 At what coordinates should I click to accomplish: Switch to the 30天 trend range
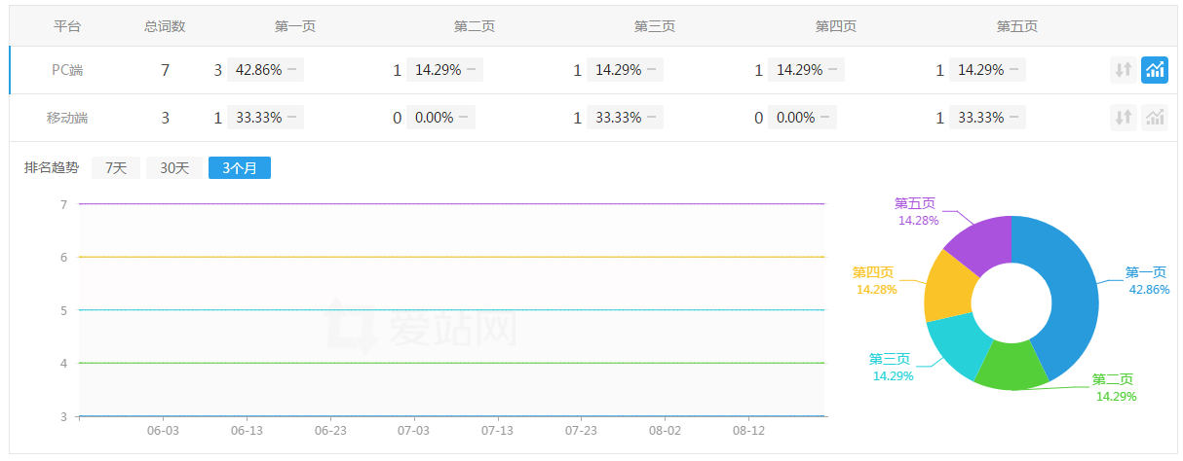click(174, 168)
